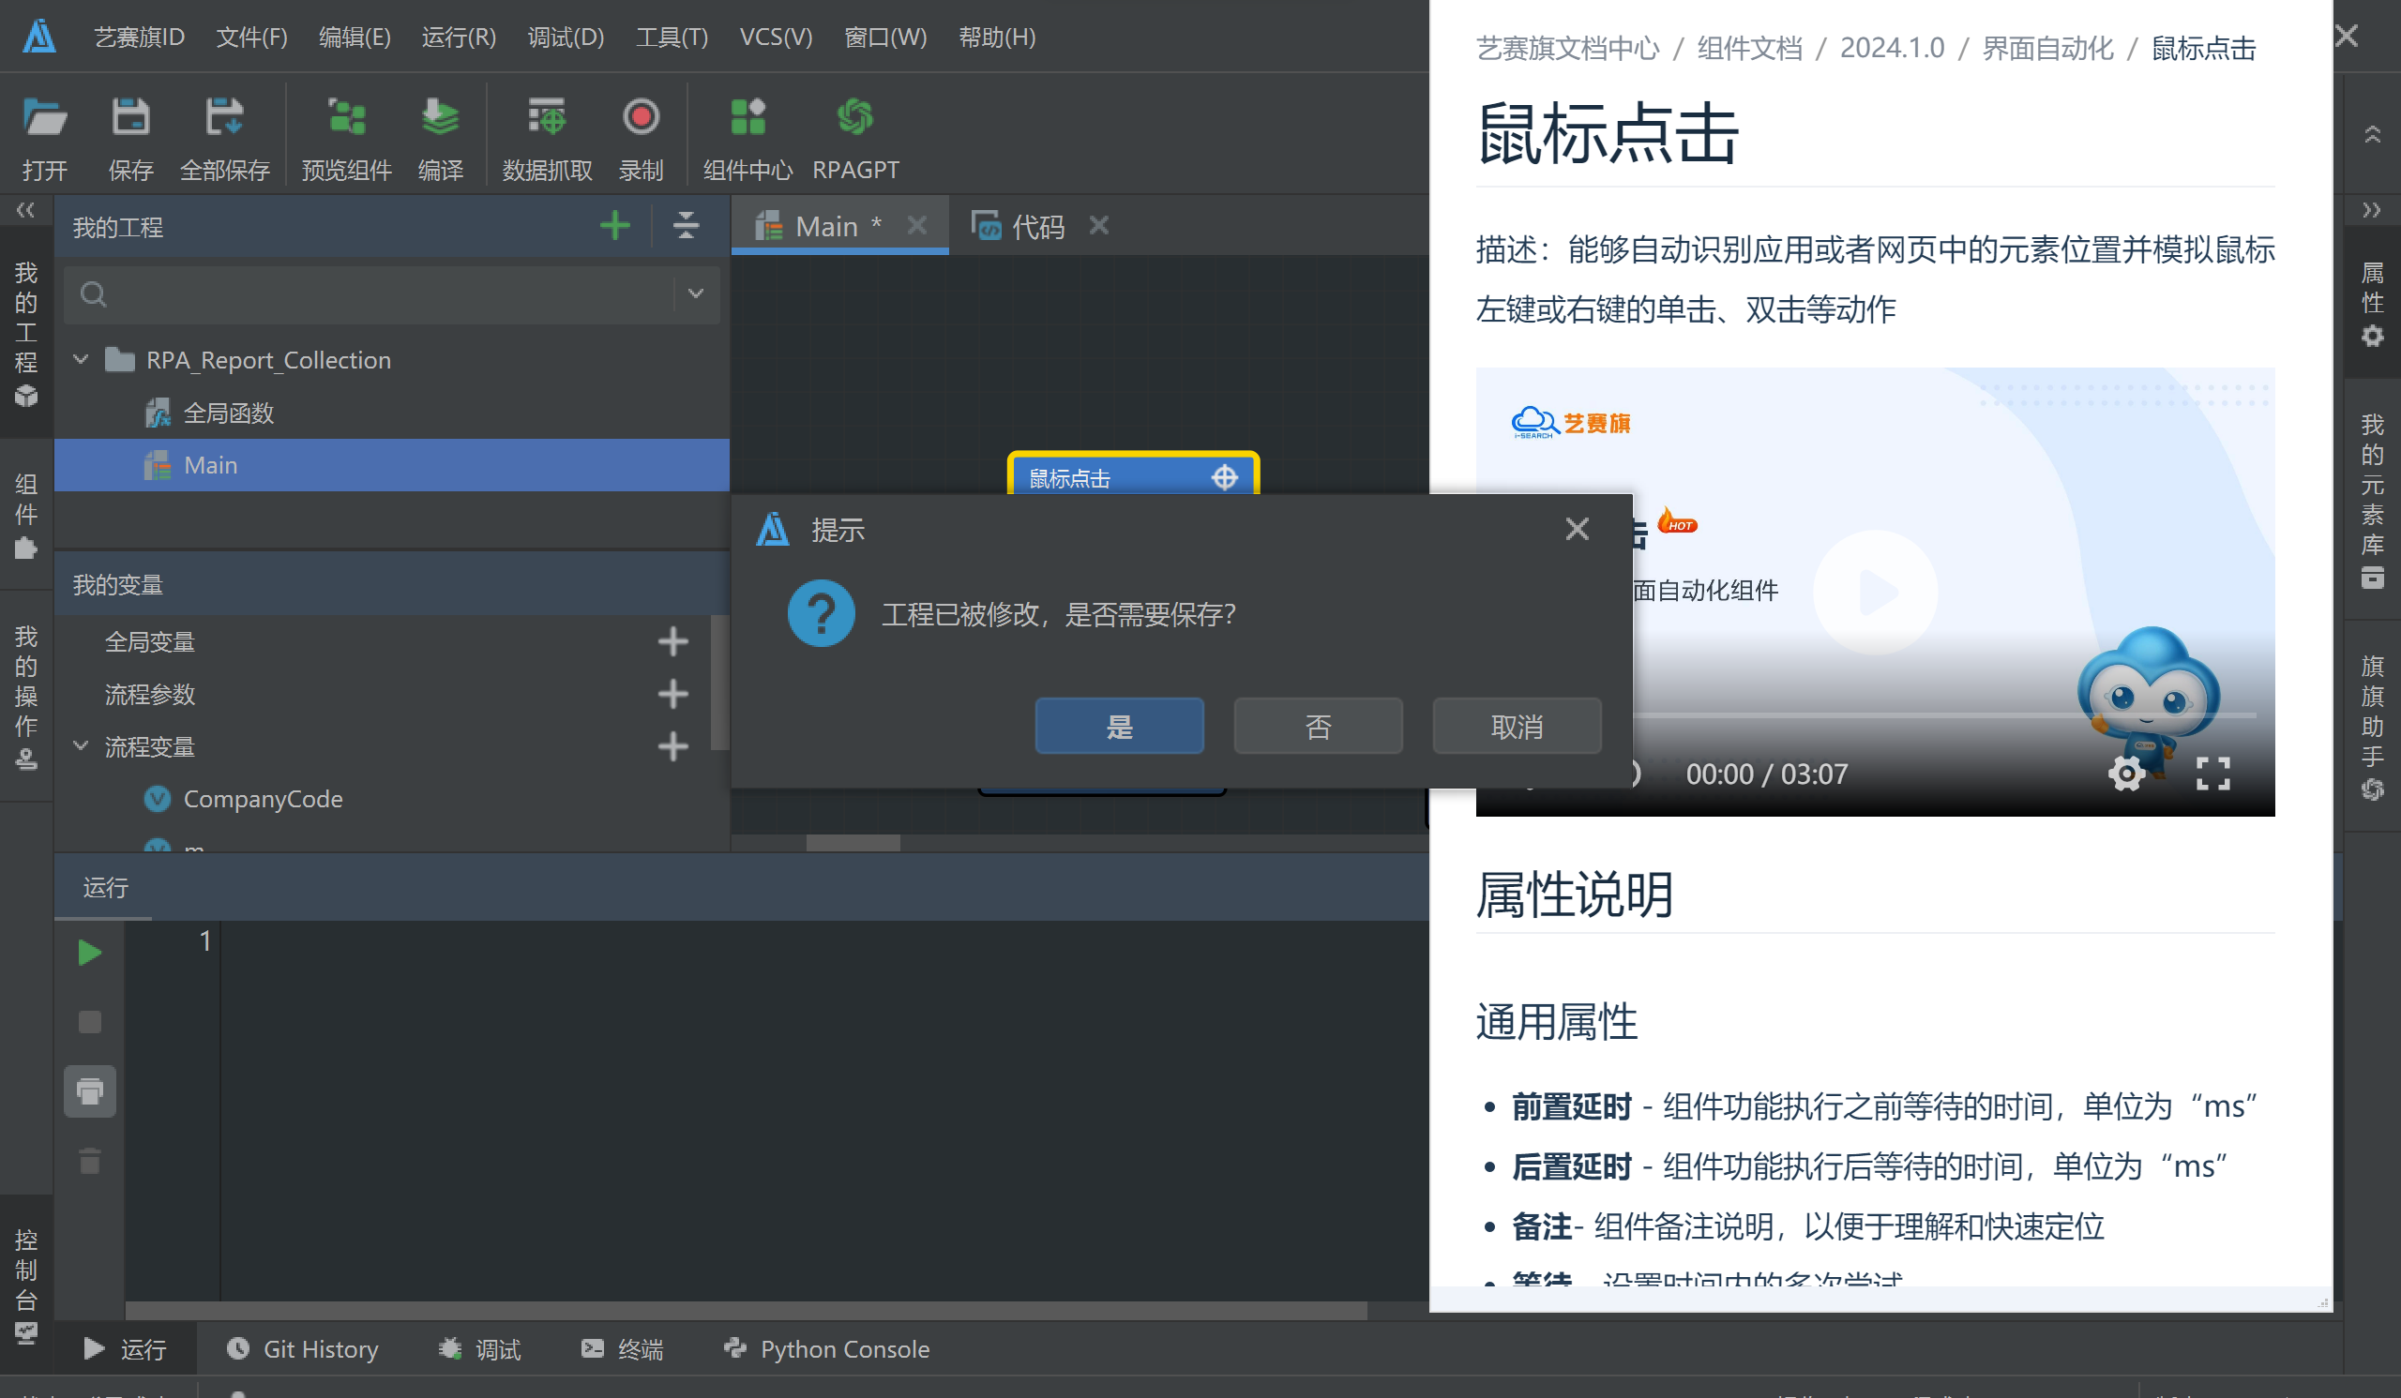Click the print icon in the run panel
The image size is (2401, 1398).
pos(89,1091)
